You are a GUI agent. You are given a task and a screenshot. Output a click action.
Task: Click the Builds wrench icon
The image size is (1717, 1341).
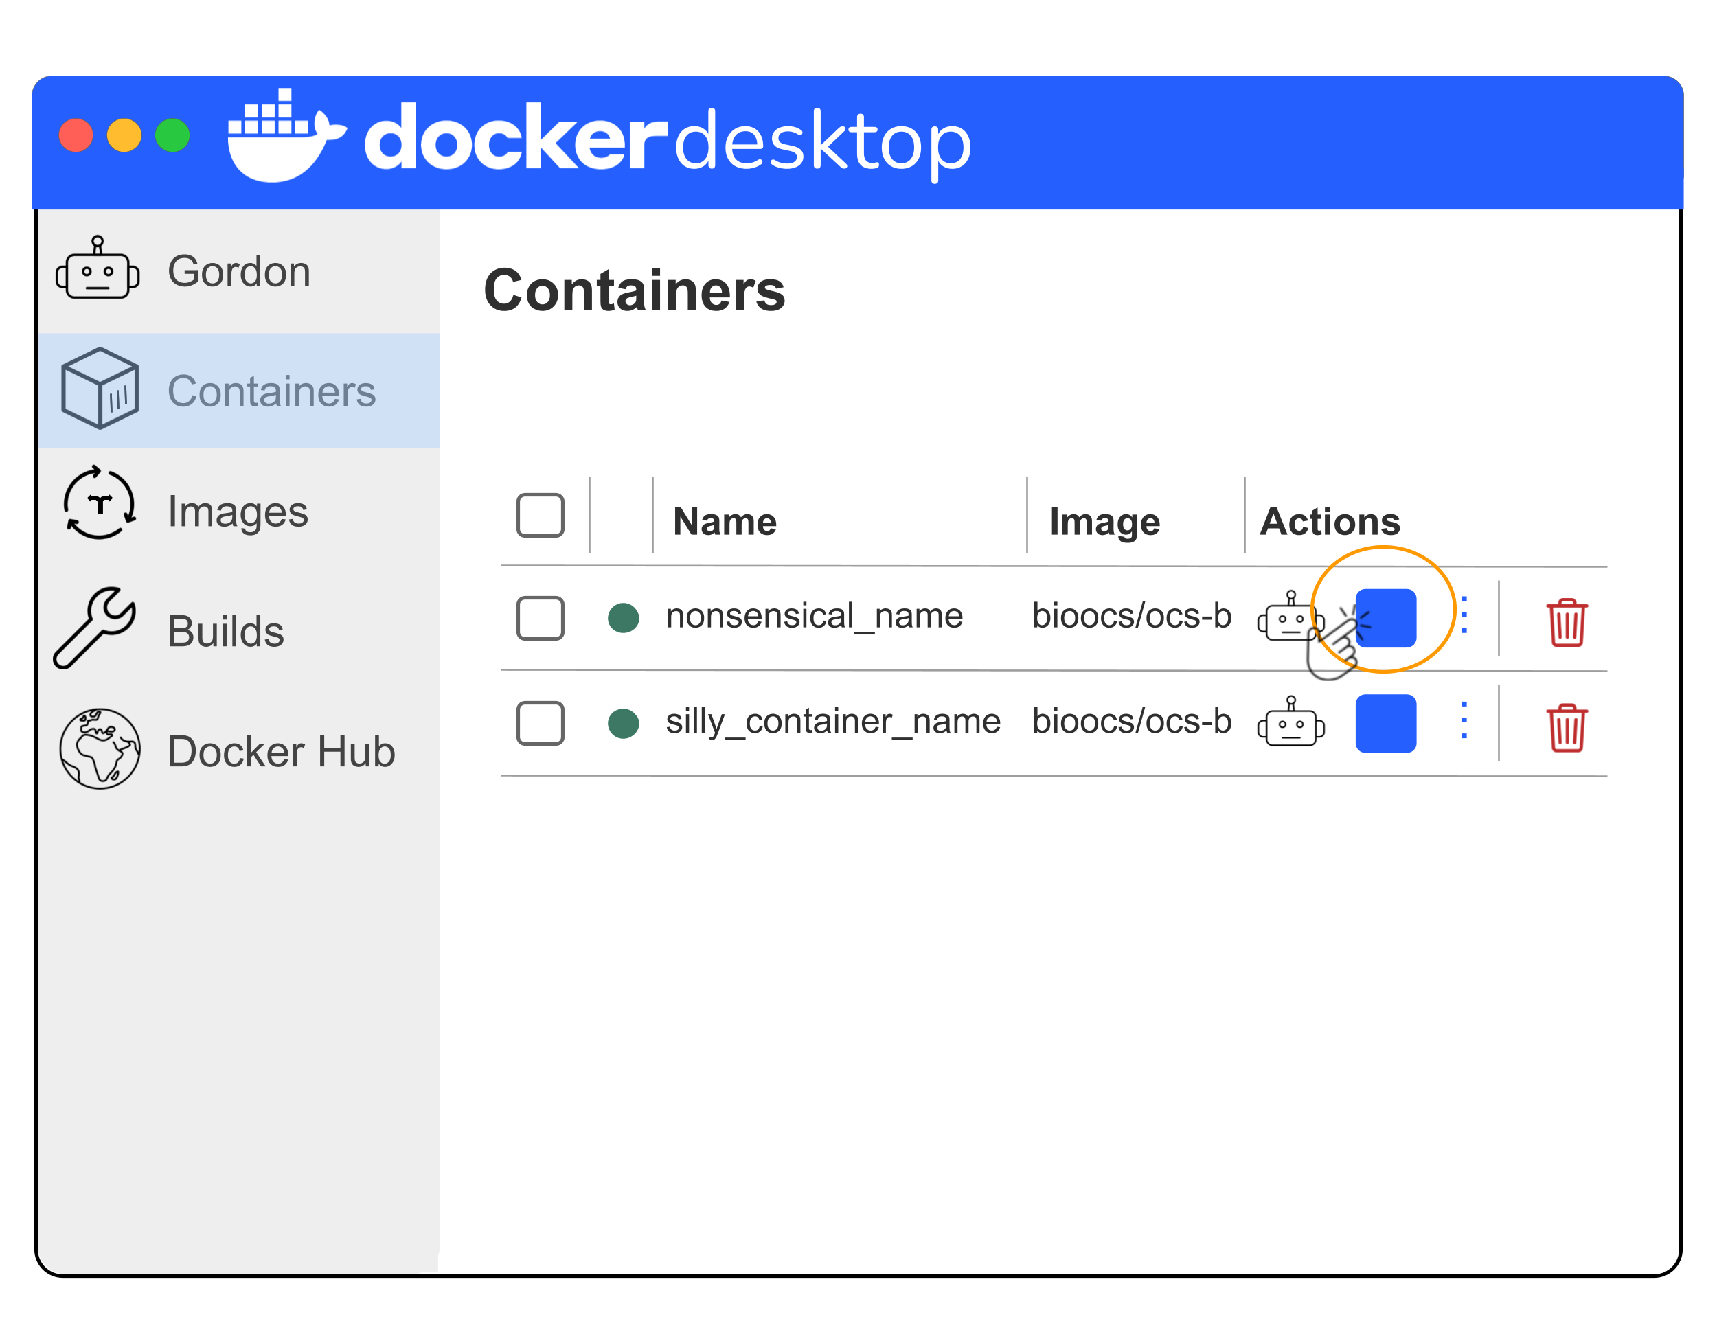tap(95, 628)
